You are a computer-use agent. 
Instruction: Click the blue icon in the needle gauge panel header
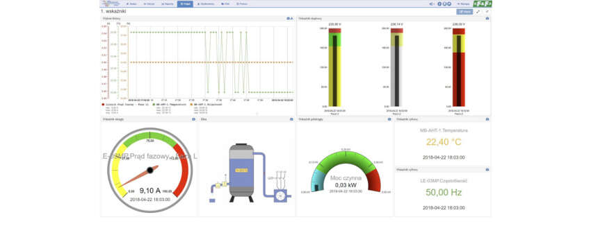click(193, 119)
